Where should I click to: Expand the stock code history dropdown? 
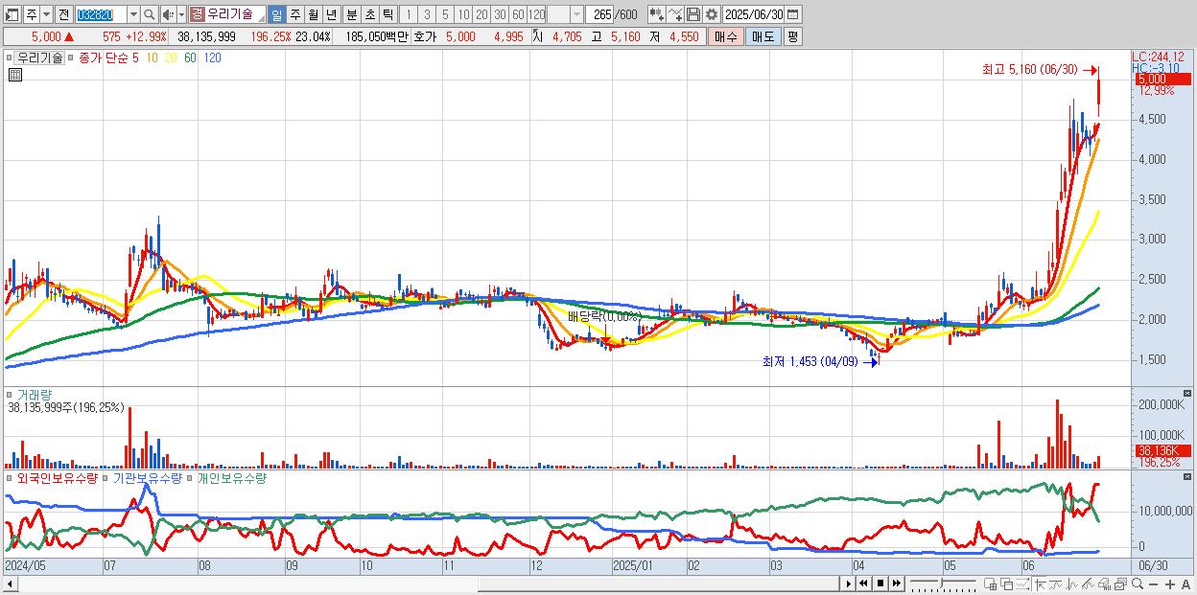click(133, 14)
